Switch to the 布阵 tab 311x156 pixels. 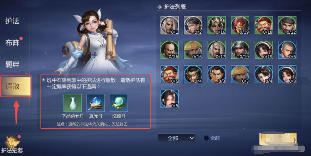(12, 43)
